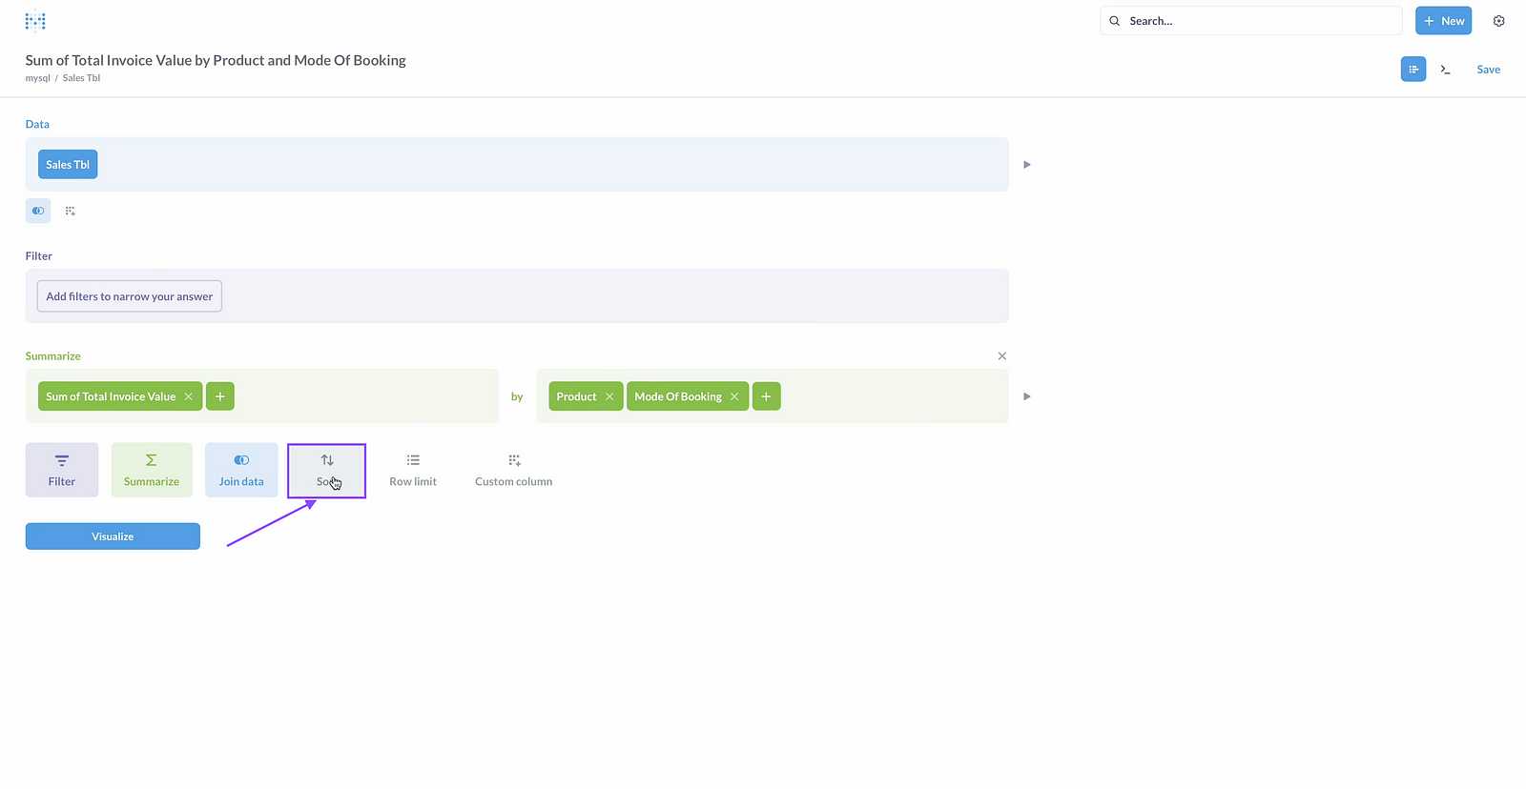Toggle the notebook editor view icon

pyautogui.click(x=1413, y=70)
